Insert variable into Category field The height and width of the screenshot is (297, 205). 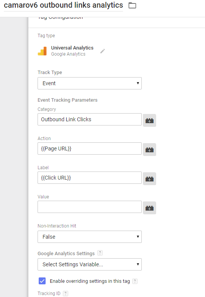point(149,120)
